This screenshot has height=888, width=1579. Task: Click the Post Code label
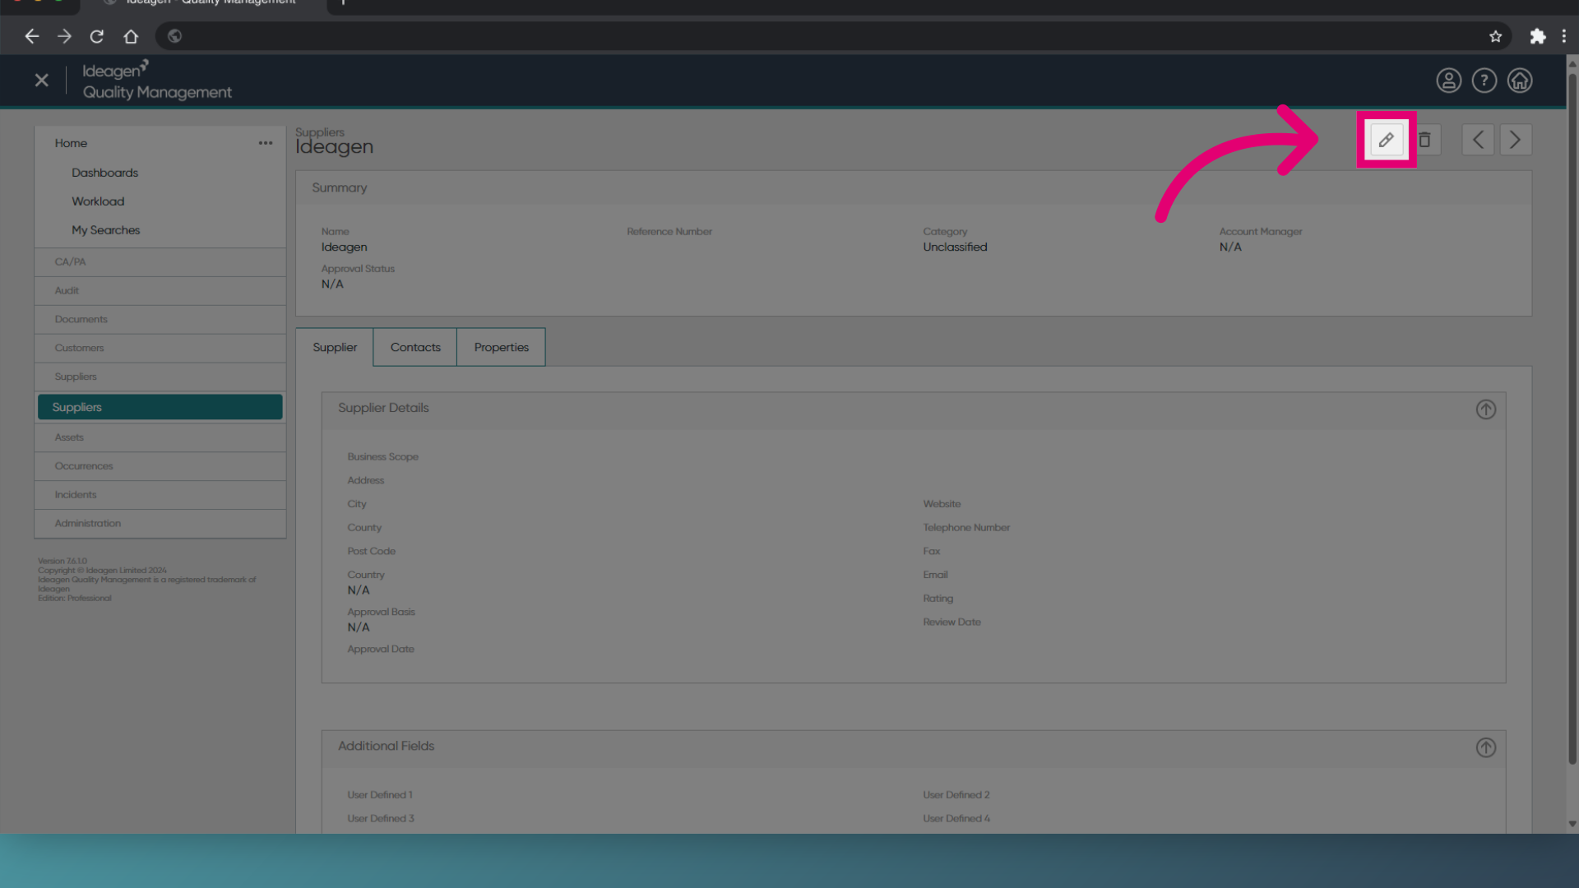click(371, 552)
